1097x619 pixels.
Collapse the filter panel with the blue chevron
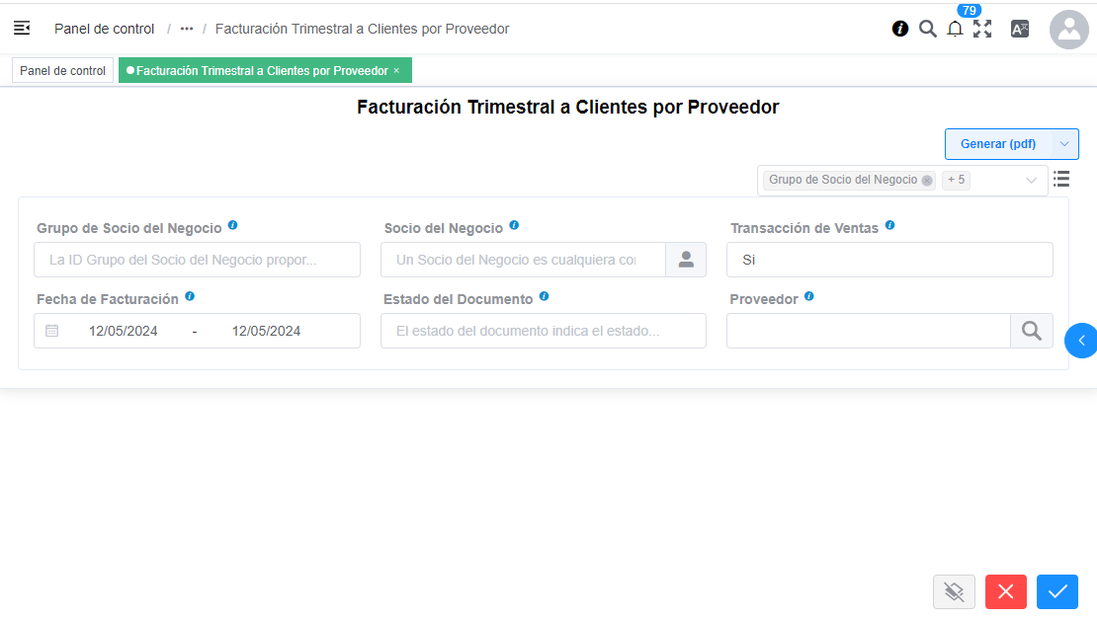click(1081, 341)
